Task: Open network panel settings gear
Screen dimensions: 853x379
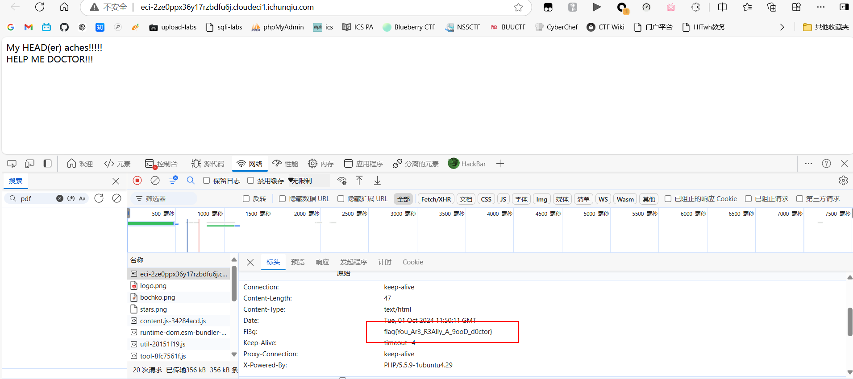Action: coord(843,181)
